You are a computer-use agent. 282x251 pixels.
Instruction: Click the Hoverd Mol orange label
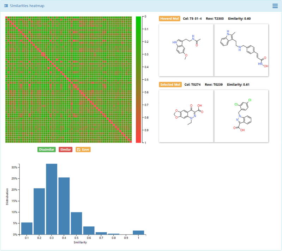tap(169, 18)
